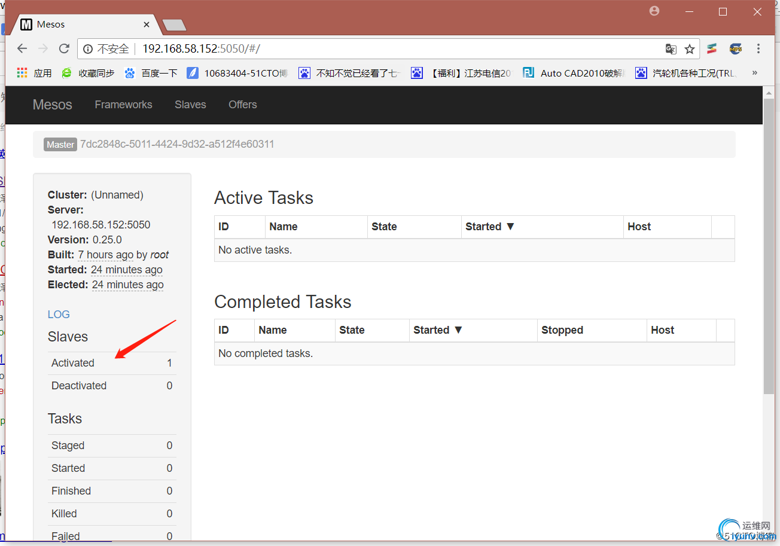Click the Started 24 minutes ago timestamp
The height and width of the screenshot is (546, 780).
click(127, 270)
